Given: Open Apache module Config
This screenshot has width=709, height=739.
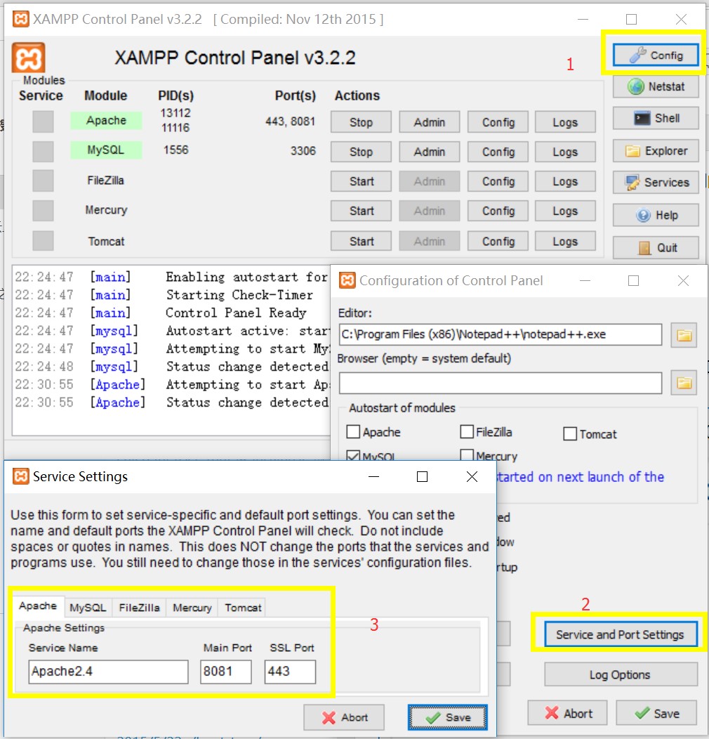Looking at the screenshot, I should 498,122.
